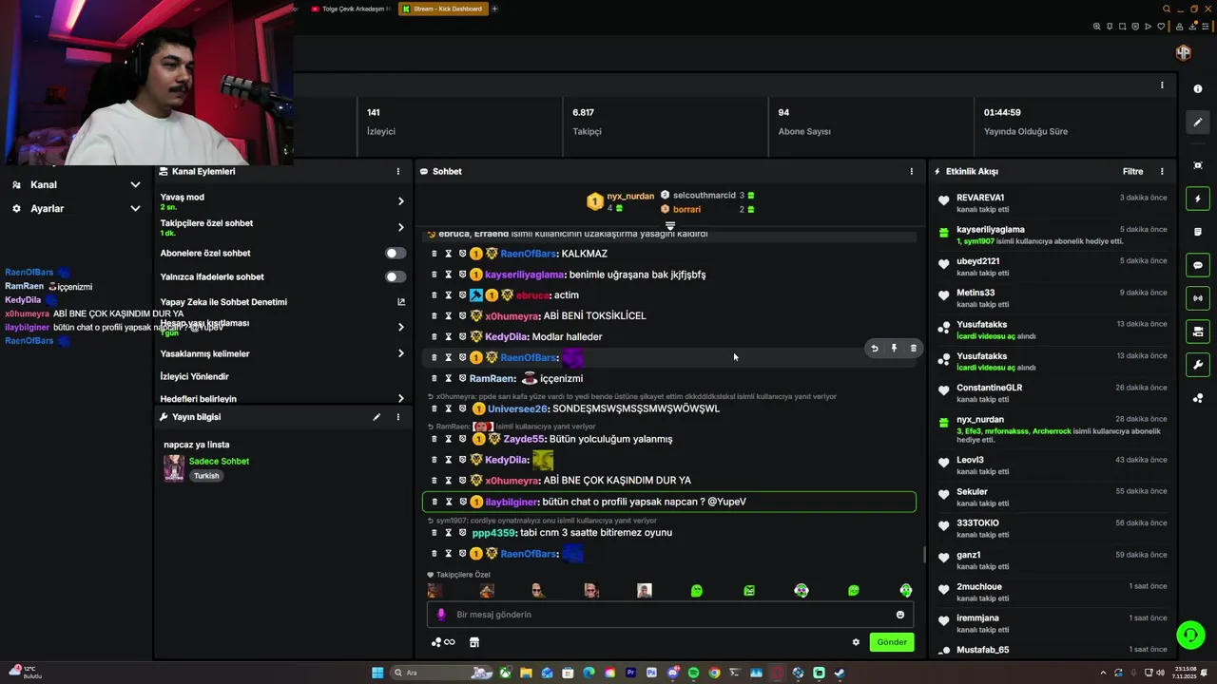Screen dimensions: 1217x684
Task: Timeout KedyDila Modlar halleder message user
Action: click(449, 337)
